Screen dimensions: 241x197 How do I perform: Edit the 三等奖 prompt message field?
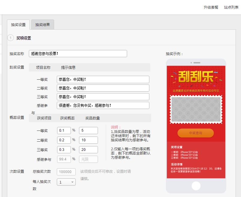pos(103,97)
